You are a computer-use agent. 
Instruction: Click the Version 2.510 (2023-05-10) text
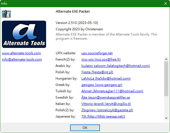coord(77,23)
